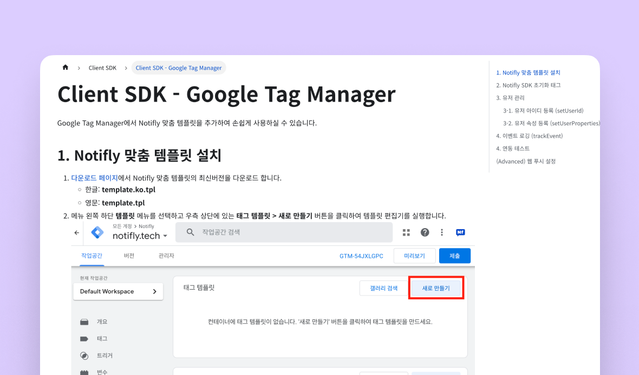The width and height of the screenshot is (639, 375).
Task: Go to Client SDK breadcrumb link
Action: click(102, 68)
